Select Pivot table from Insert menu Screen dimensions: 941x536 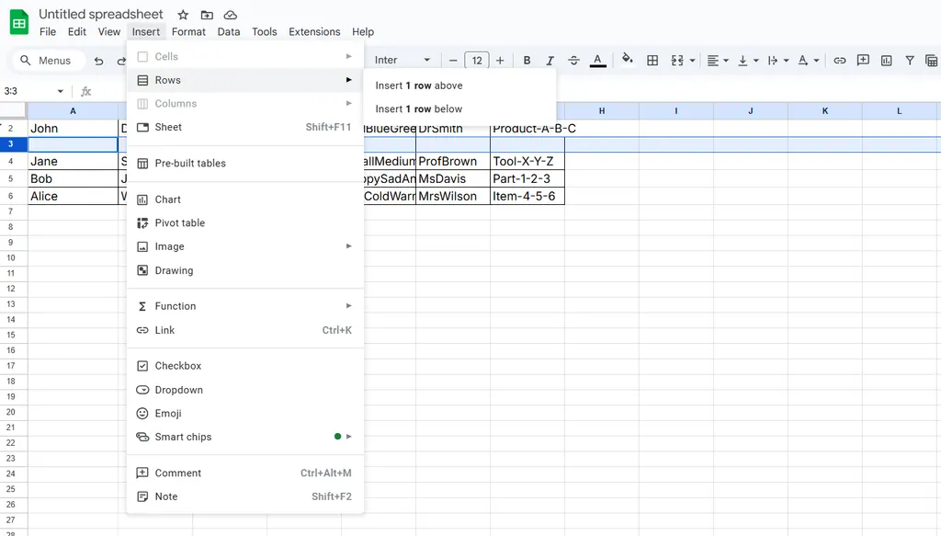coord(180,222)
